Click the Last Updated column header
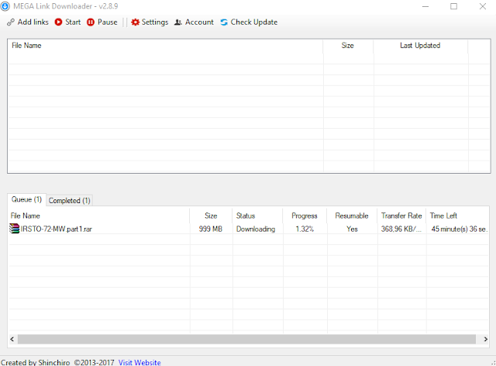Screen dimensions: 496x366 pyautogui.click(x=420, y=46)
